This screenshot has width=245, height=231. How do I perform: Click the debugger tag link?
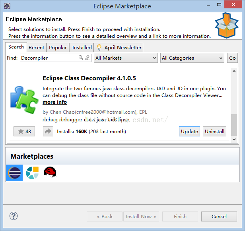(x=71, y=120)
